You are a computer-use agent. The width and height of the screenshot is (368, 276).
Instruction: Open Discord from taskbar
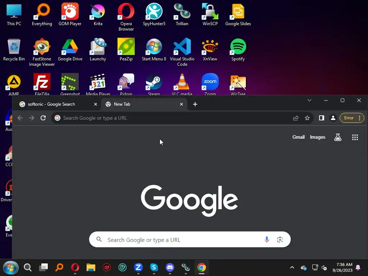click(170, 267)
